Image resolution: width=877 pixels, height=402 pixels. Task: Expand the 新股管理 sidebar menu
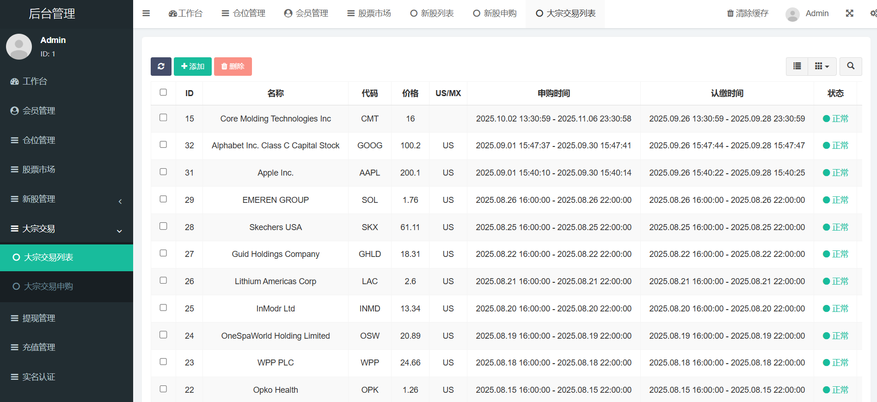pos(67,199)
